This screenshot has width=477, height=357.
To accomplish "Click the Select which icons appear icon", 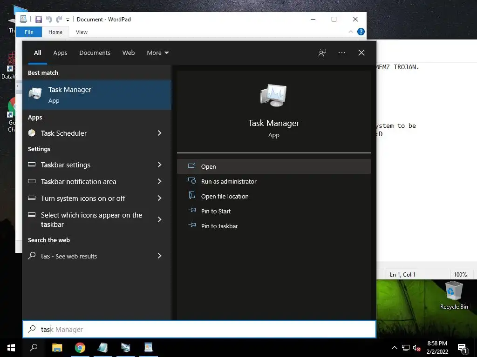I will coord(32,215).
